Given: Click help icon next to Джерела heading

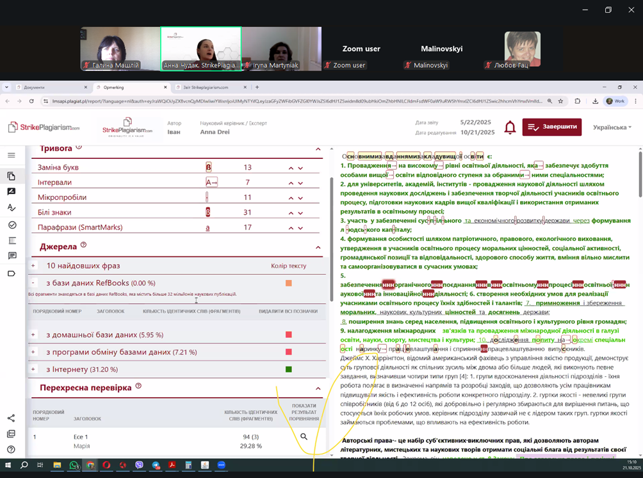Looking at the screenshot, I should [x=84, y=245].
